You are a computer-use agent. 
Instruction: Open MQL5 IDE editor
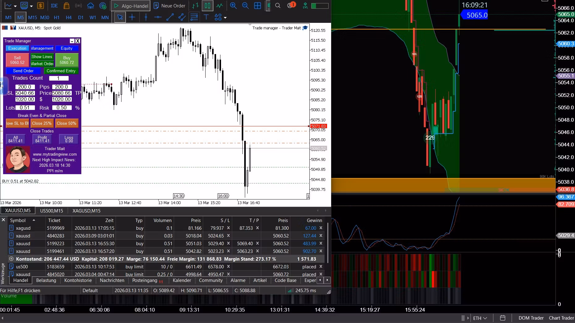[54, 6]
